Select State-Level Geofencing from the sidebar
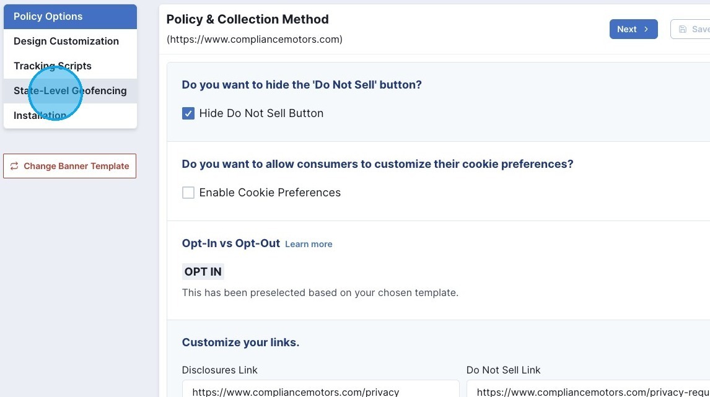 point(70,90)
